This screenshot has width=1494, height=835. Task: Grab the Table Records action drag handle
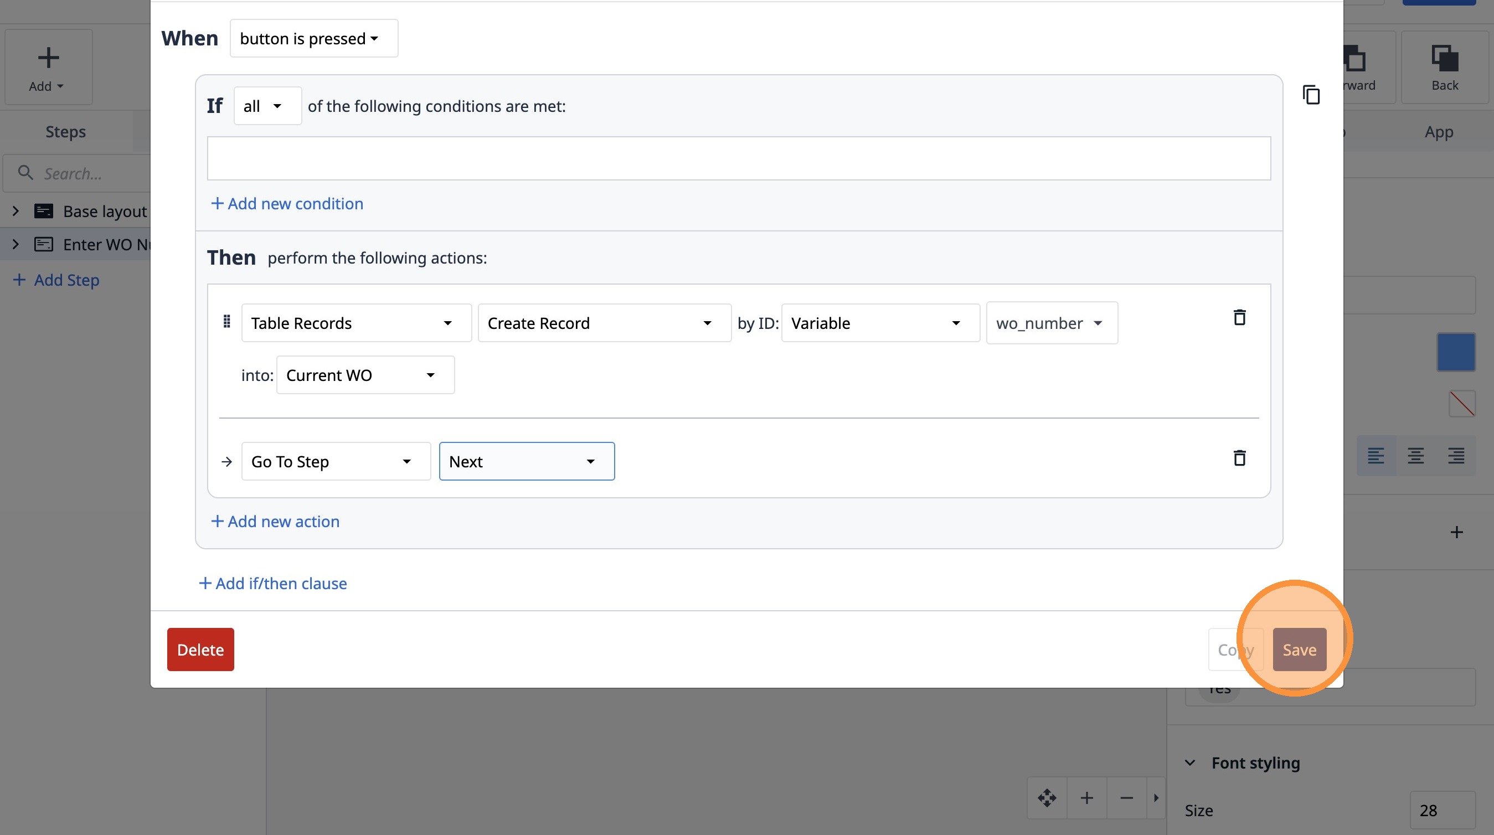227,322
